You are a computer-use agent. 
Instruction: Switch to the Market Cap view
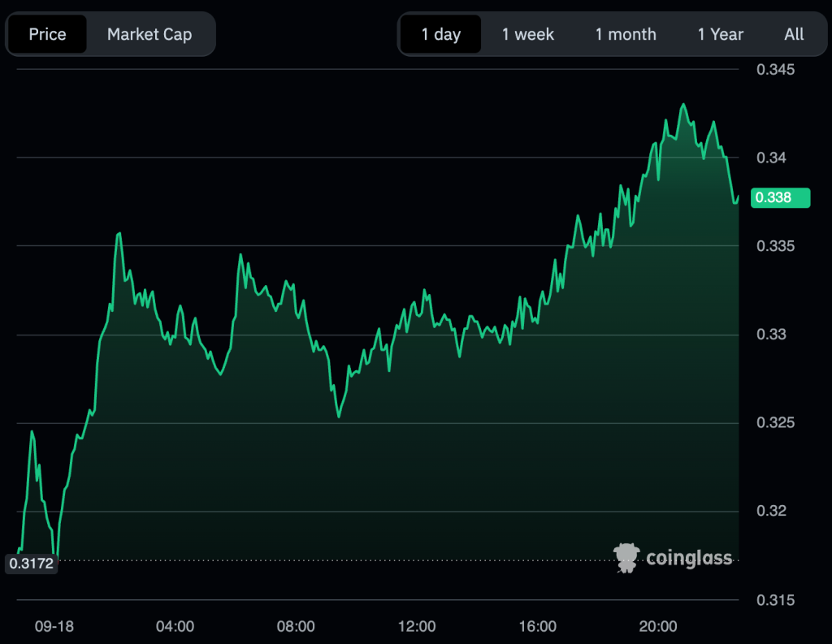point(149,34)
